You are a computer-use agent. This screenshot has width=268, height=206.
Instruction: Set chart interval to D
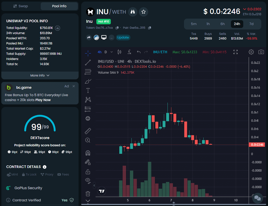tap(106, 52)
